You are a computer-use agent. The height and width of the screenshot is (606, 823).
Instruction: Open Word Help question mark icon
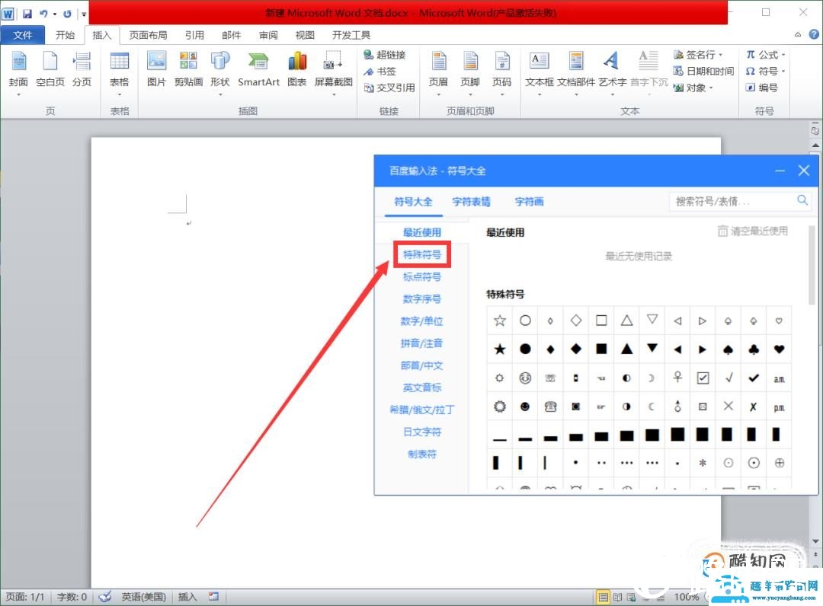pyautogui.click(x=814, y=34)
